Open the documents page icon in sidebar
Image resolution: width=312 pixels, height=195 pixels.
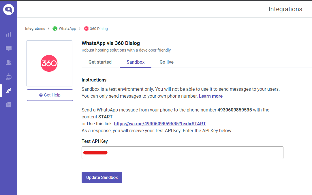9,105
